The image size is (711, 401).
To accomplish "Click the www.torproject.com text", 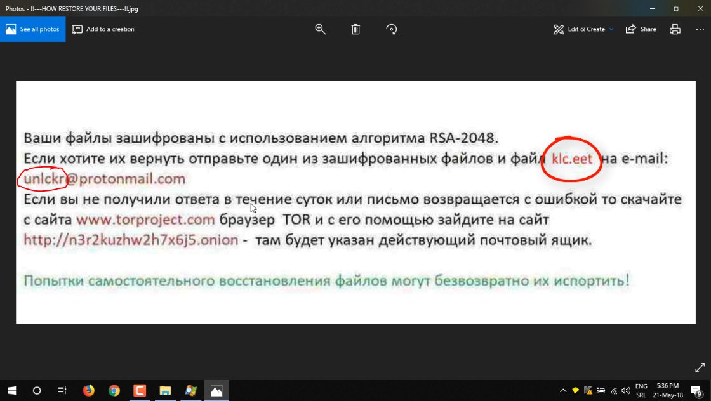I will click(145, 220).
